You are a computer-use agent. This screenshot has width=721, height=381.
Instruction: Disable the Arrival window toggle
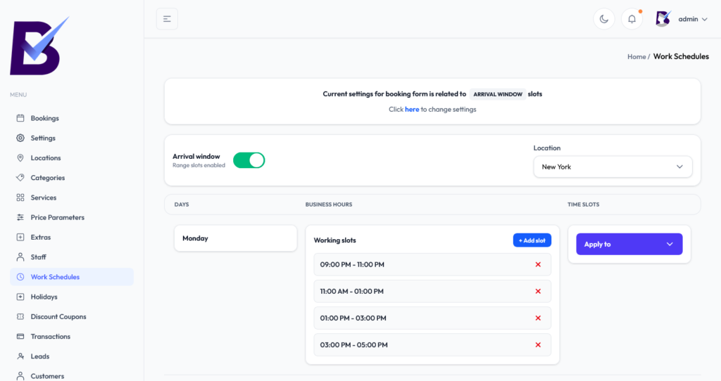click(x=249, y=160)
